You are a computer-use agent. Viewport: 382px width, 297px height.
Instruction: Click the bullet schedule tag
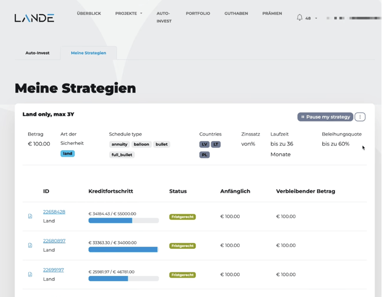[x=162, y=144]
